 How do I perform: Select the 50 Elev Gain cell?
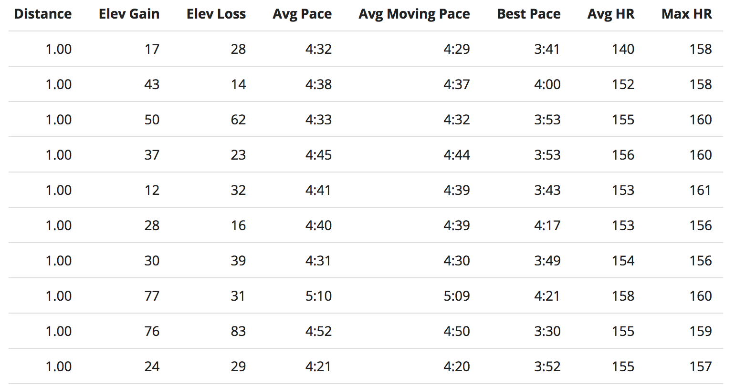152,120
